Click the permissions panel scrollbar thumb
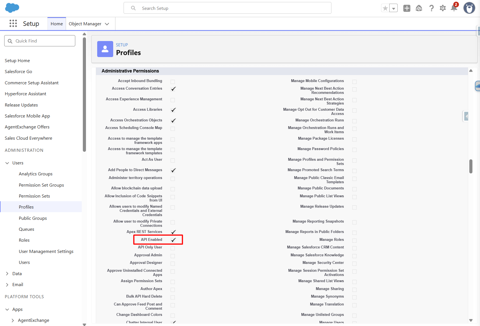This screenshot has width=480, height=326. [x=471, y=166]
